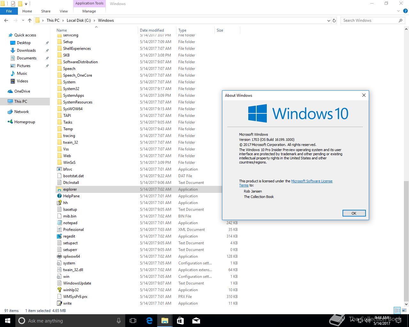Click the splwow64 printer icon
The height and width of the screenshot is (327, 409).
pos(59,256)
